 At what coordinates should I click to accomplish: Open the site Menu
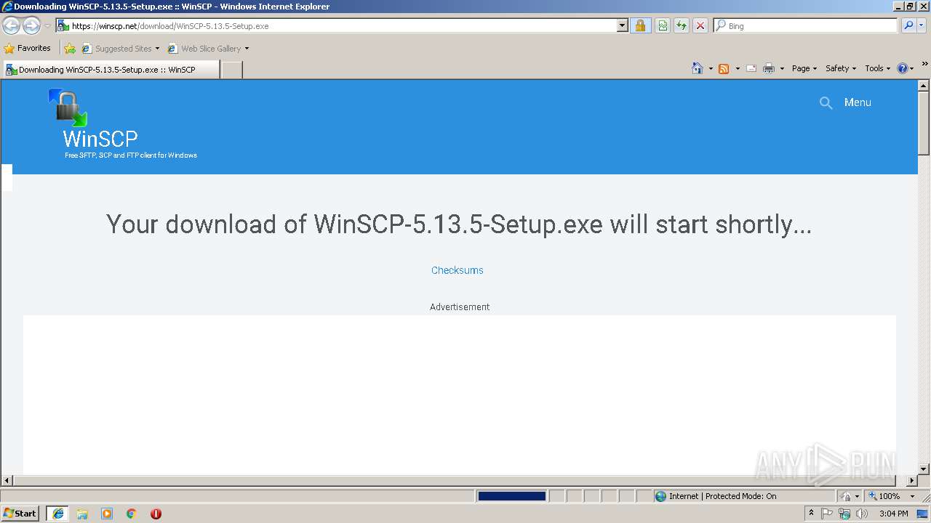pyautogui.click(x=858, y=102)
